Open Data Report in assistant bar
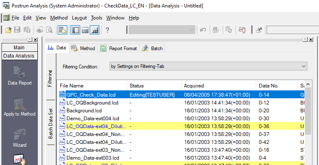The height and width of the screenshot is (165, 319). 20,76
